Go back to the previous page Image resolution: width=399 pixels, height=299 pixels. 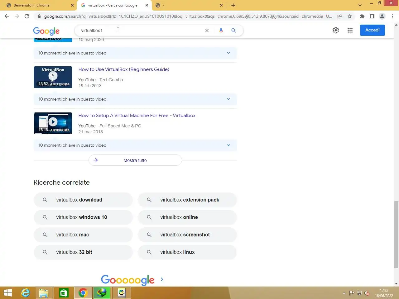coord(7,16)
